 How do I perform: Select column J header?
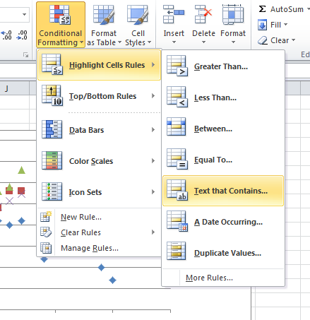tap(15, 88)
